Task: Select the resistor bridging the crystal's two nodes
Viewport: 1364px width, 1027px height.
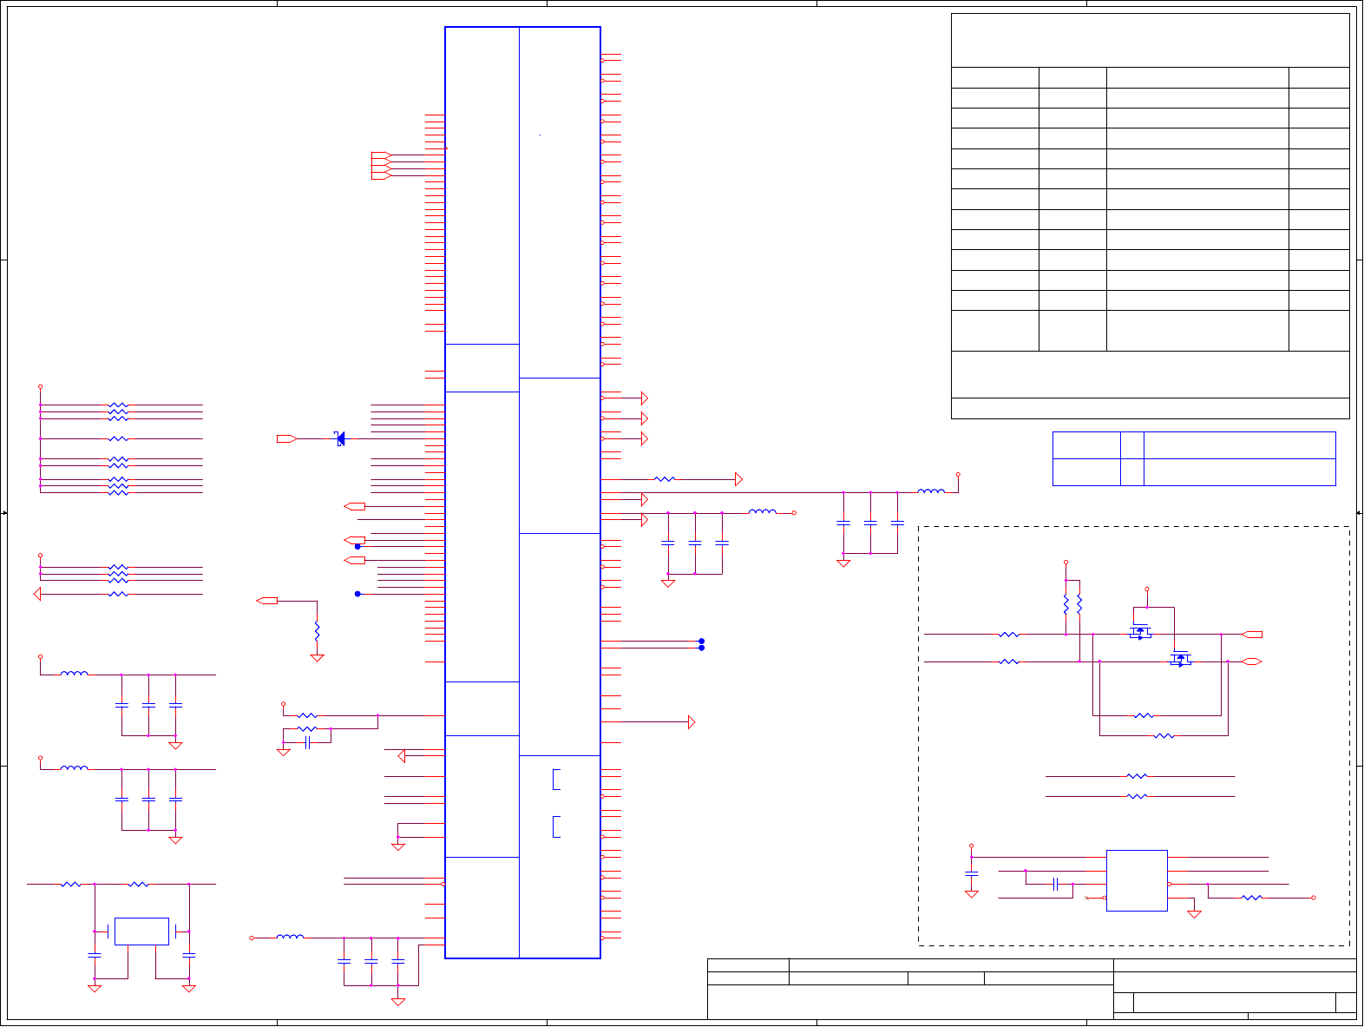Action: [139, 884]
